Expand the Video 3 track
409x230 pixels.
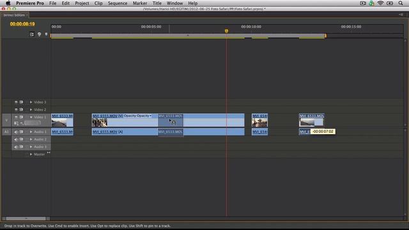31,102
